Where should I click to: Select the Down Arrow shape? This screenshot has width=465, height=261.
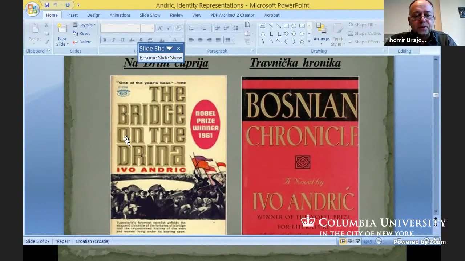point(294,34)
